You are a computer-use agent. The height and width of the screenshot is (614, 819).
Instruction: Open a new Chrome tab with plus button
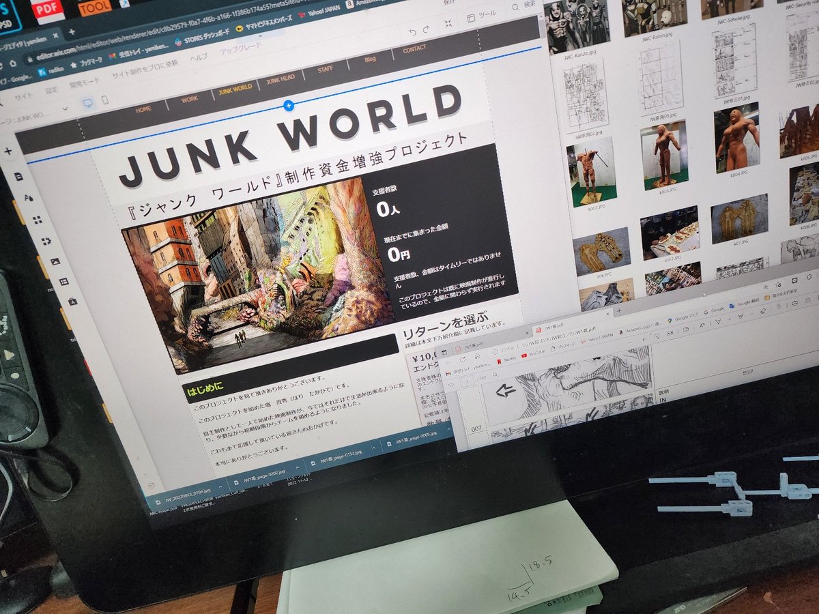coord(71,31)
